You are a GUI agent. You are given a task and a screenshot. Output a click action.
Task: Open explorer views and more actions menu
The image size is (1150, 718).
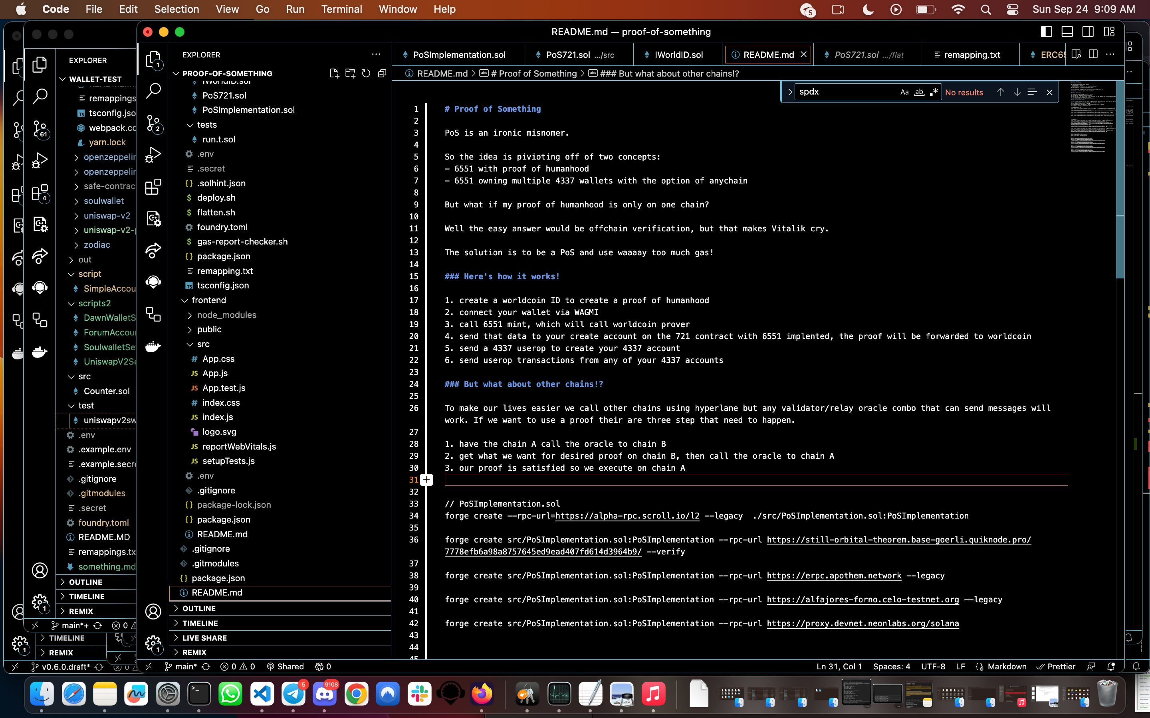coord(376,55)
